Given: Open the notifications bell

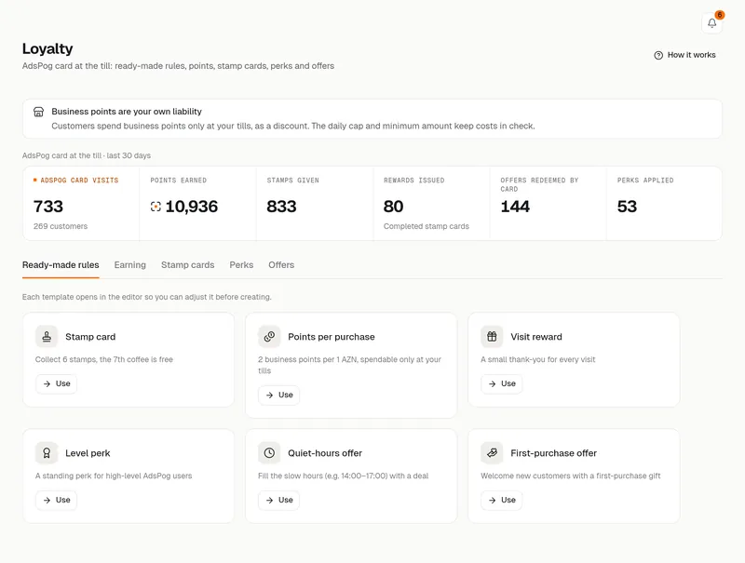Looking at the screenshot, I should coord(711,22).
